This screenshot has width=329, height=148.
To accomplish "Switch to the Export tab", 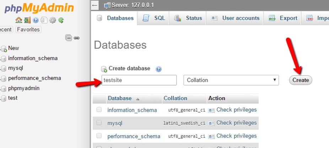I will (282, 18).
